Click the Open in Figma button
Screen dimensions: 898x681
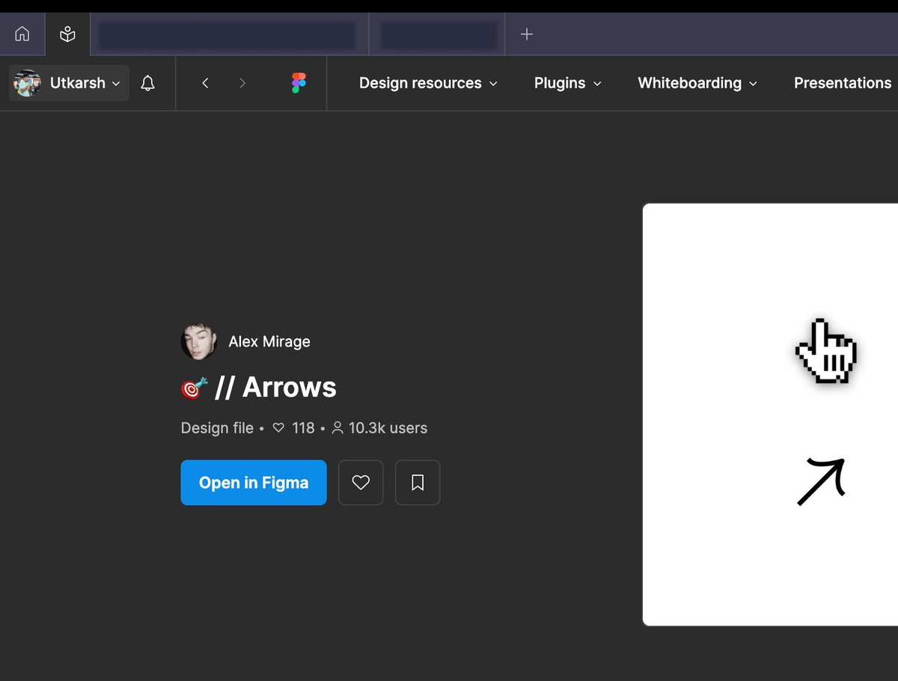(254, 483)
